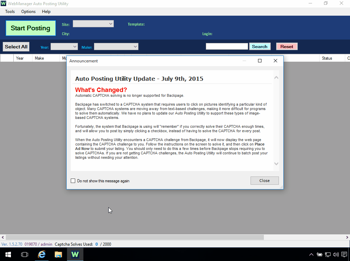Open the Action Center notifications
This screenshot has width=350, height=261.
coord(344,254)
